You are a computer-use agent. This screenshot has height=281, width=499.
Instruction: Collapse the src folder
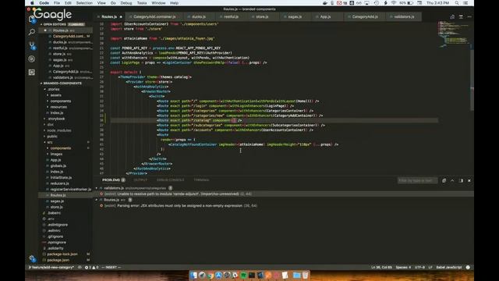tap(49, 142)
